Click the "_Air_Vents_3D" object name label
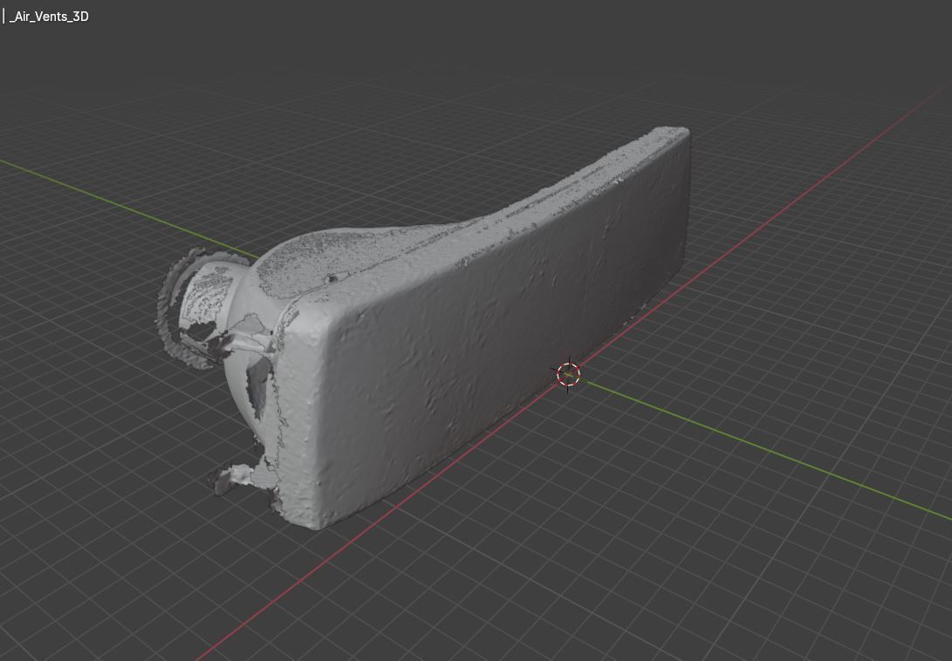Viewport: 952px width, 661px height. tap(49, 17)
